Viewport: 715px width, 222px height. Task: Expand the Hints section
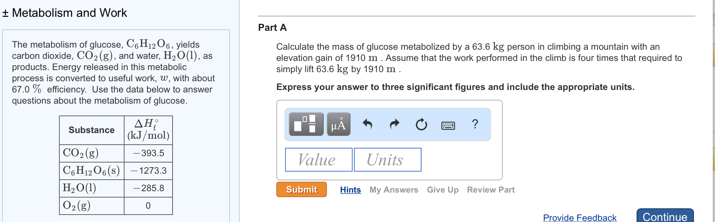point(350,189)
